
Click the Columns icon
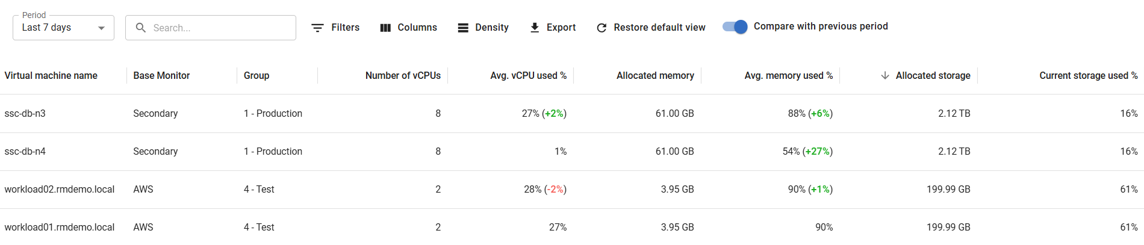(x=385, y=28)
